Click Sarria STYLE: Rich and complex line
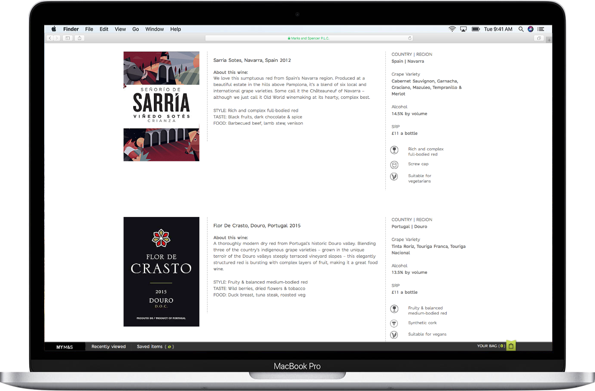This screenshot has height=391, width=595. click(256, 110)
